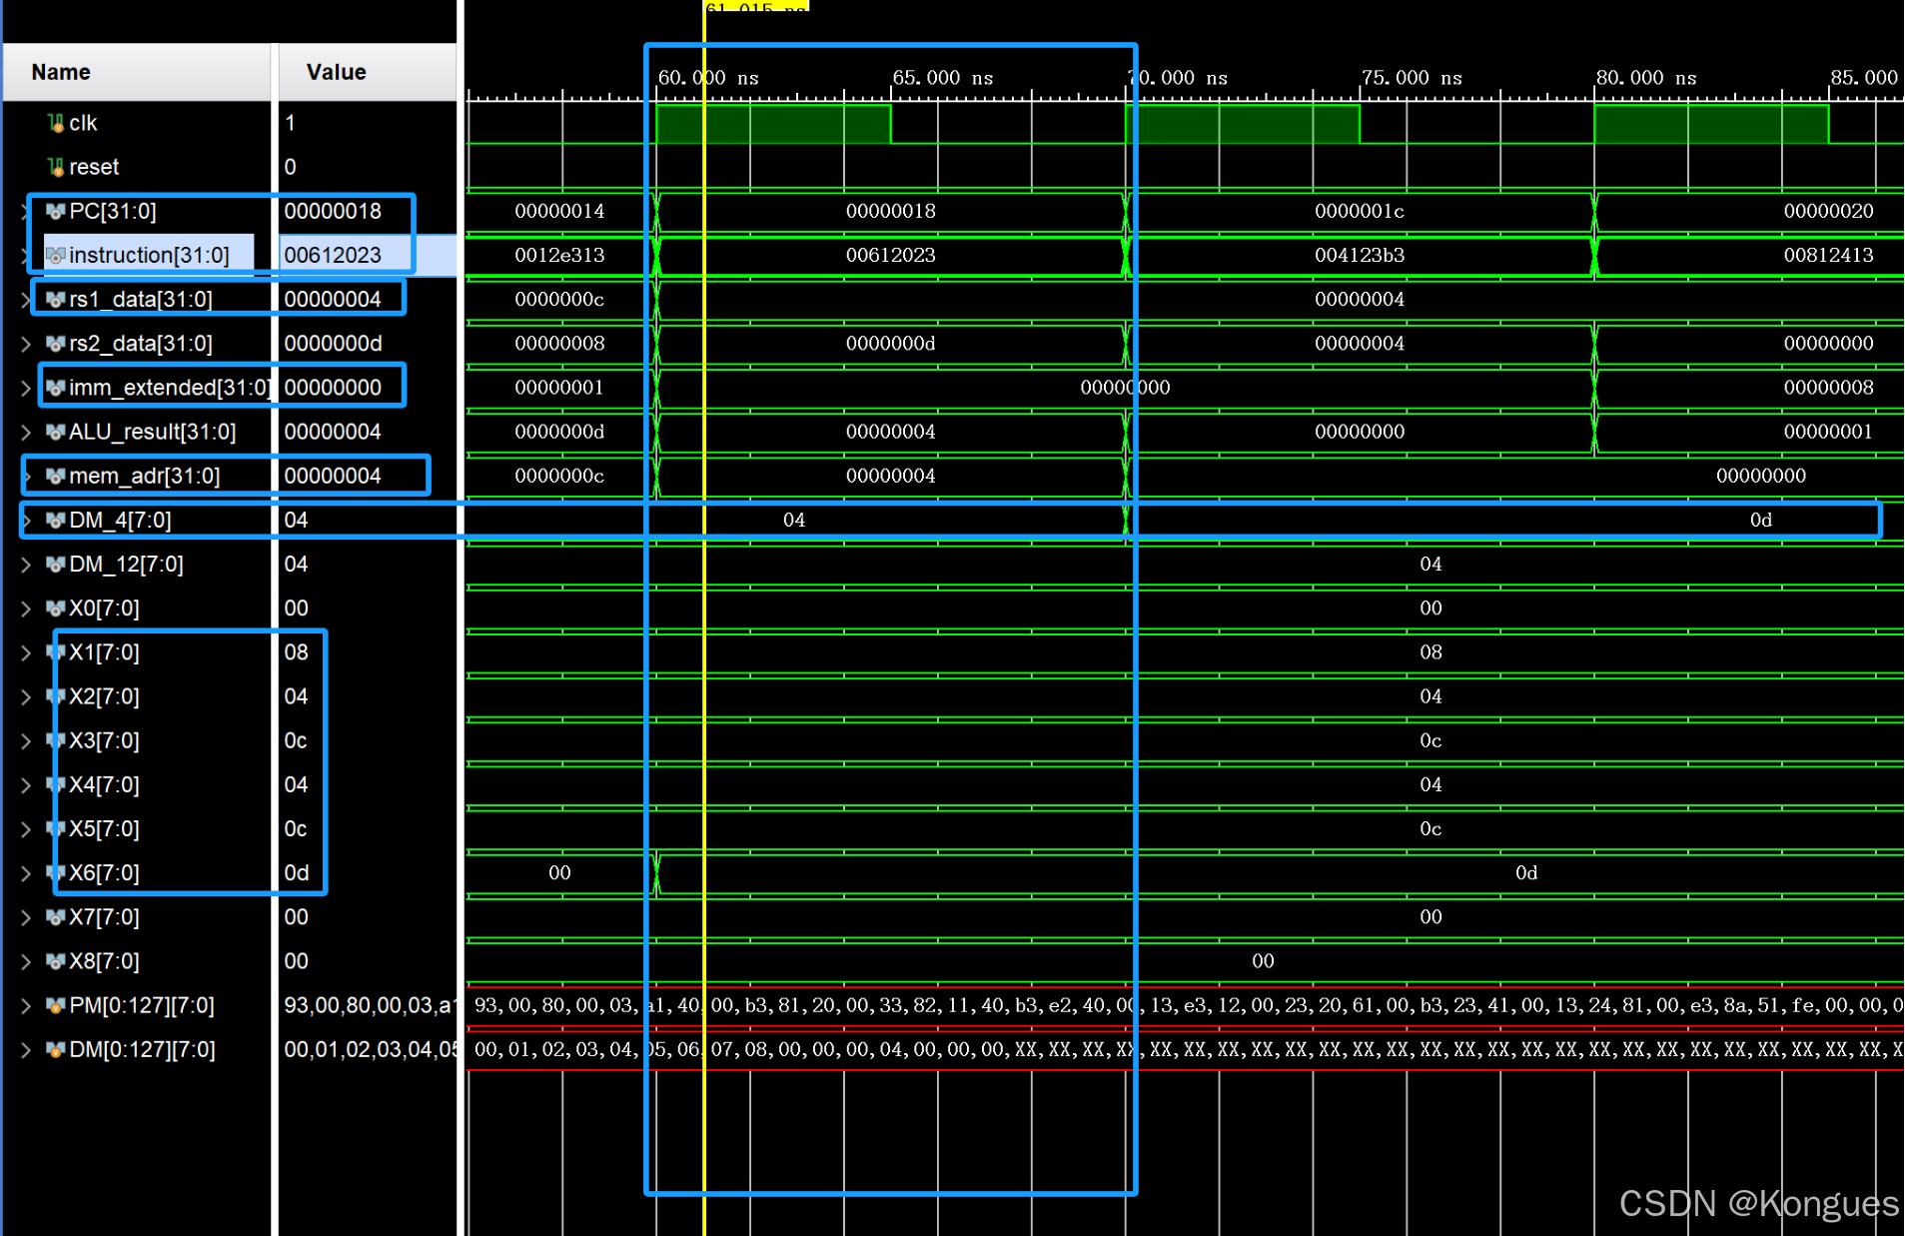1905x1236 pixels.
Task: Click rs2_data value 0000000d in Value column
Action: (333, 344)
